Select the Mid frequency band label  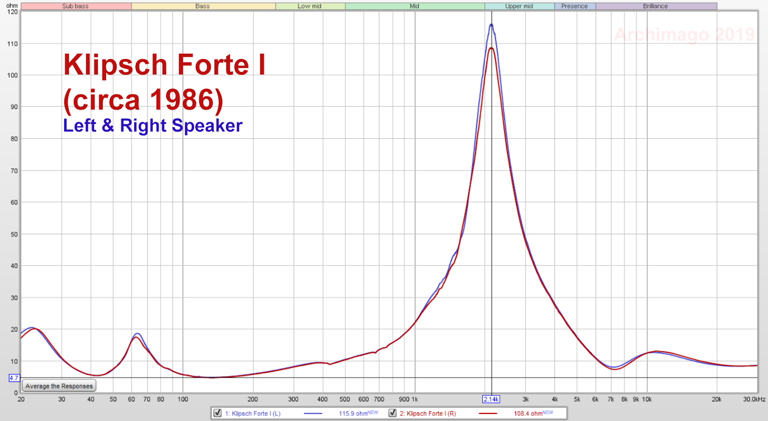click(x=415, y=6)
